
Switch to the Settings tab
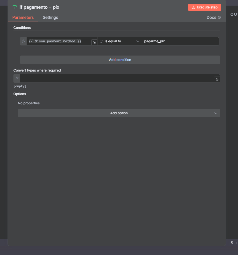(x=50, y=17)
